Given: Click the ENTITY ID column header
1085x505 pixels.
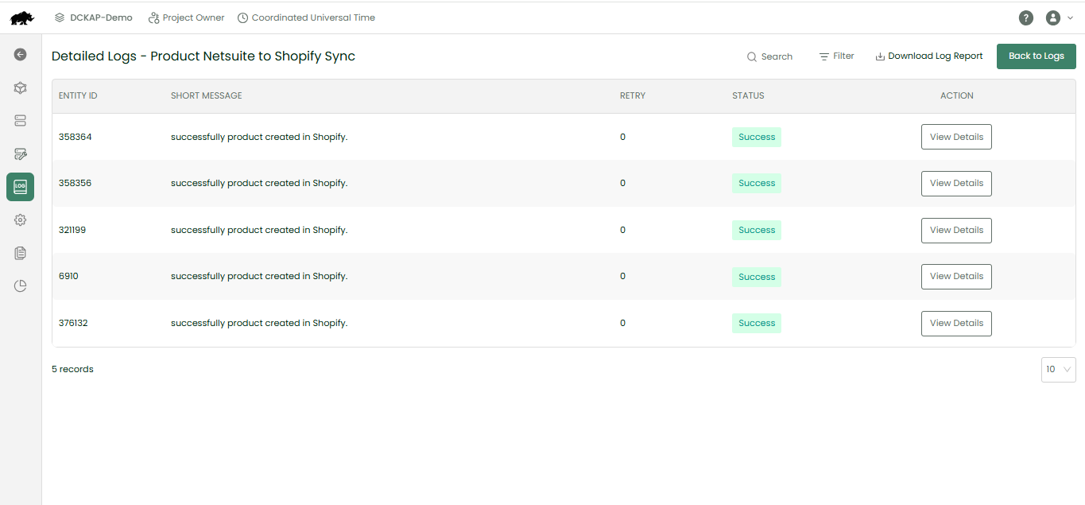Looking at the screenshot, I should pyautogui.click(x=78, y=95).
